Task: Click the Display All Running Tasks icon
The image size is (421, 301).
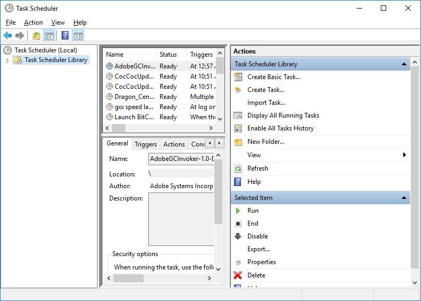Action: pos(238,115)
